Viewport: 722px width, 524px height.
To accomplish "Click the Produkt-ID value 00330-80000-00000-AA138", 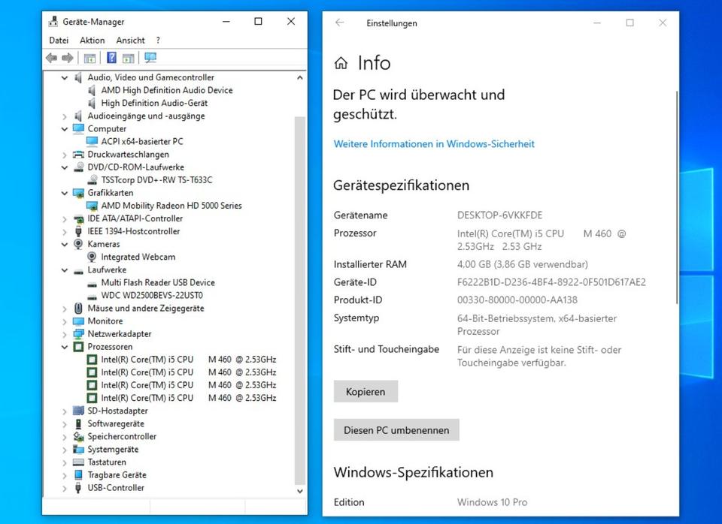I will [517, 300].
